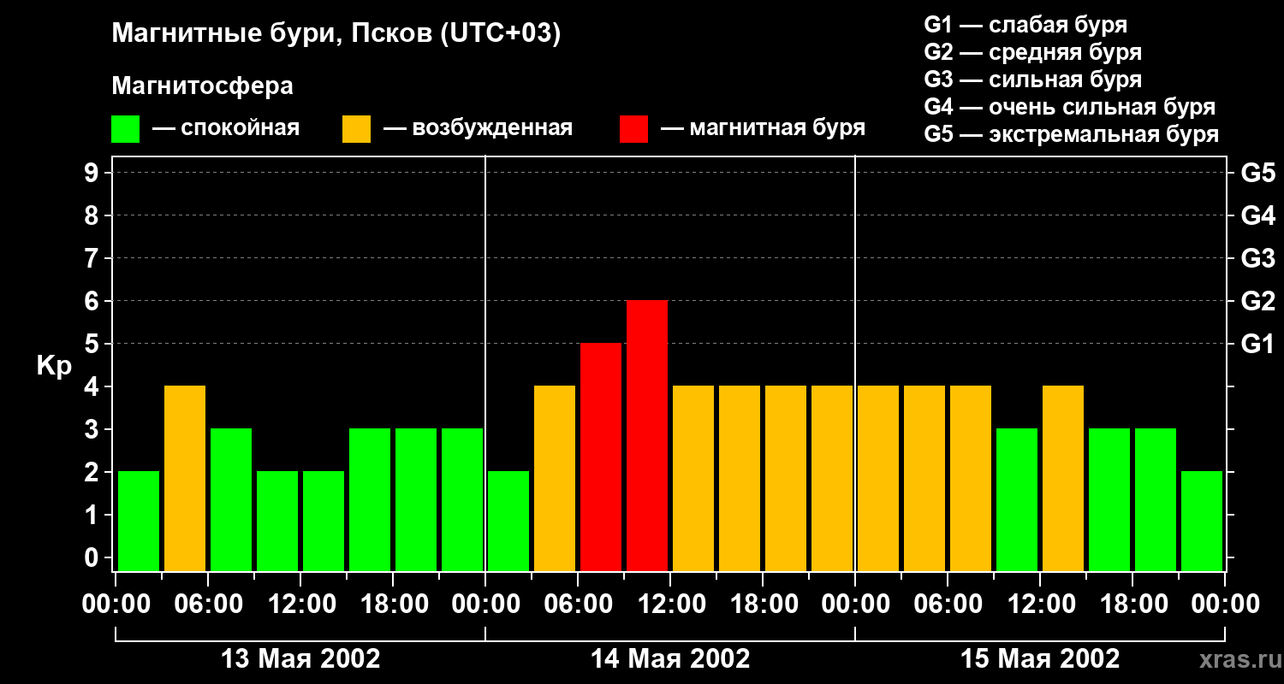Click the "Магнитосфера" heading

202,86
